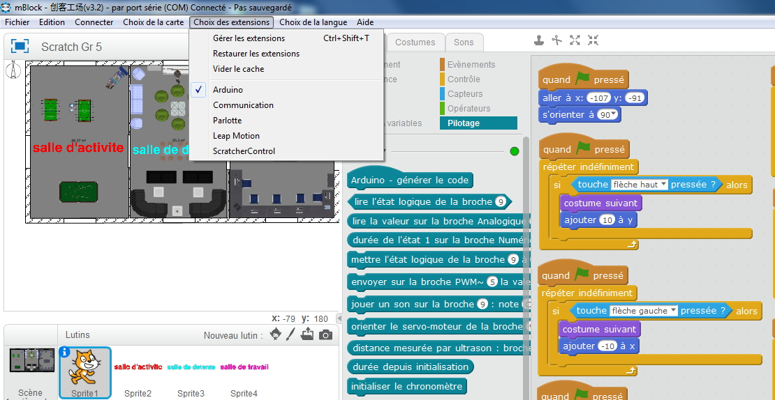The height and width of the screenshot is (400, 775).
Task: Click the Grow sprite icon
Action: [575, 40]
